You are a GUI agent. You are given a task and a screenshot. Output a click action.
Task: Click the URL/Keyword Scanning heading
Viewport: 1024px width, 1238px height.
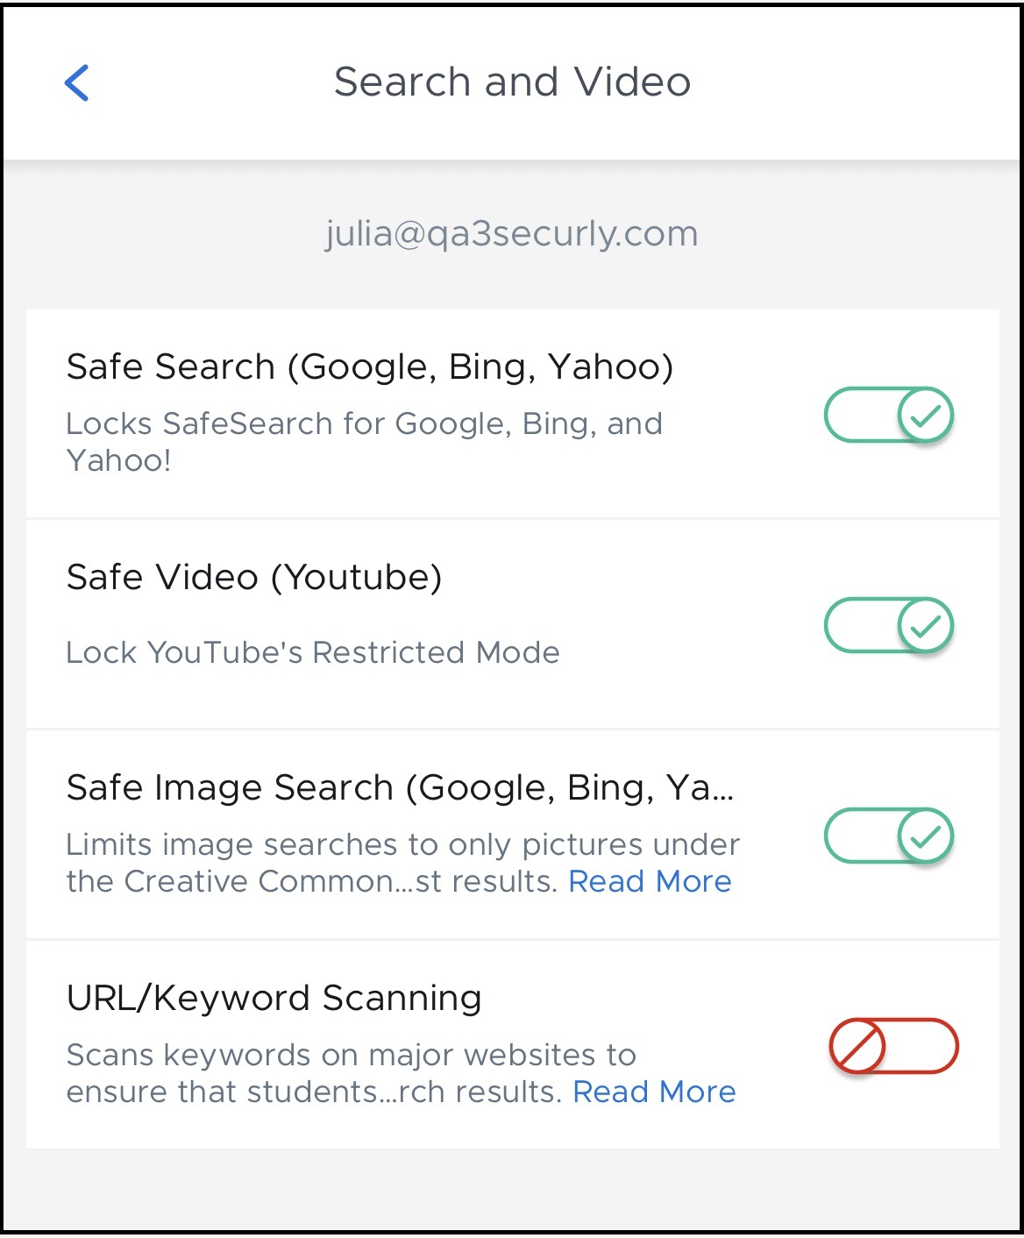[x=274, y=998]
